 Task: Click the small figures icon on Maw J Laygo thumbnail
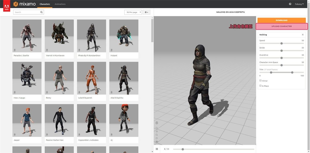click(15, 92)
